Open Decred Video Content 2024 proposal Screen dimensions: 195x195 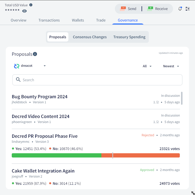click(x=40, y=116)
